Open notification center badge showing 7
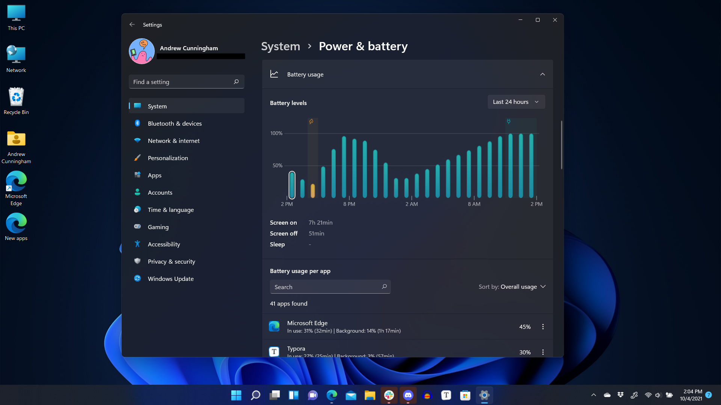 pyautogui.click(x=709, y=395)
